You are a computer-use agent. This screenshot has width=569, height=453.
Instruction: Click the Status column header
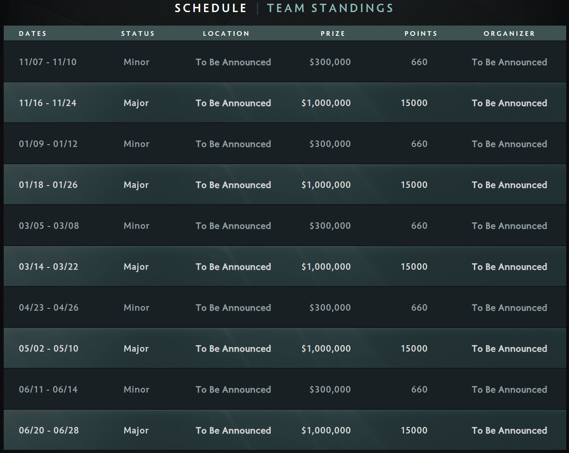[x=138, y=33]
